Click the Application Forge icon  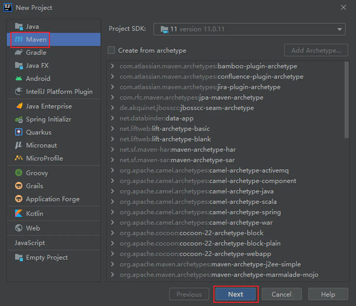coord(19,199)
